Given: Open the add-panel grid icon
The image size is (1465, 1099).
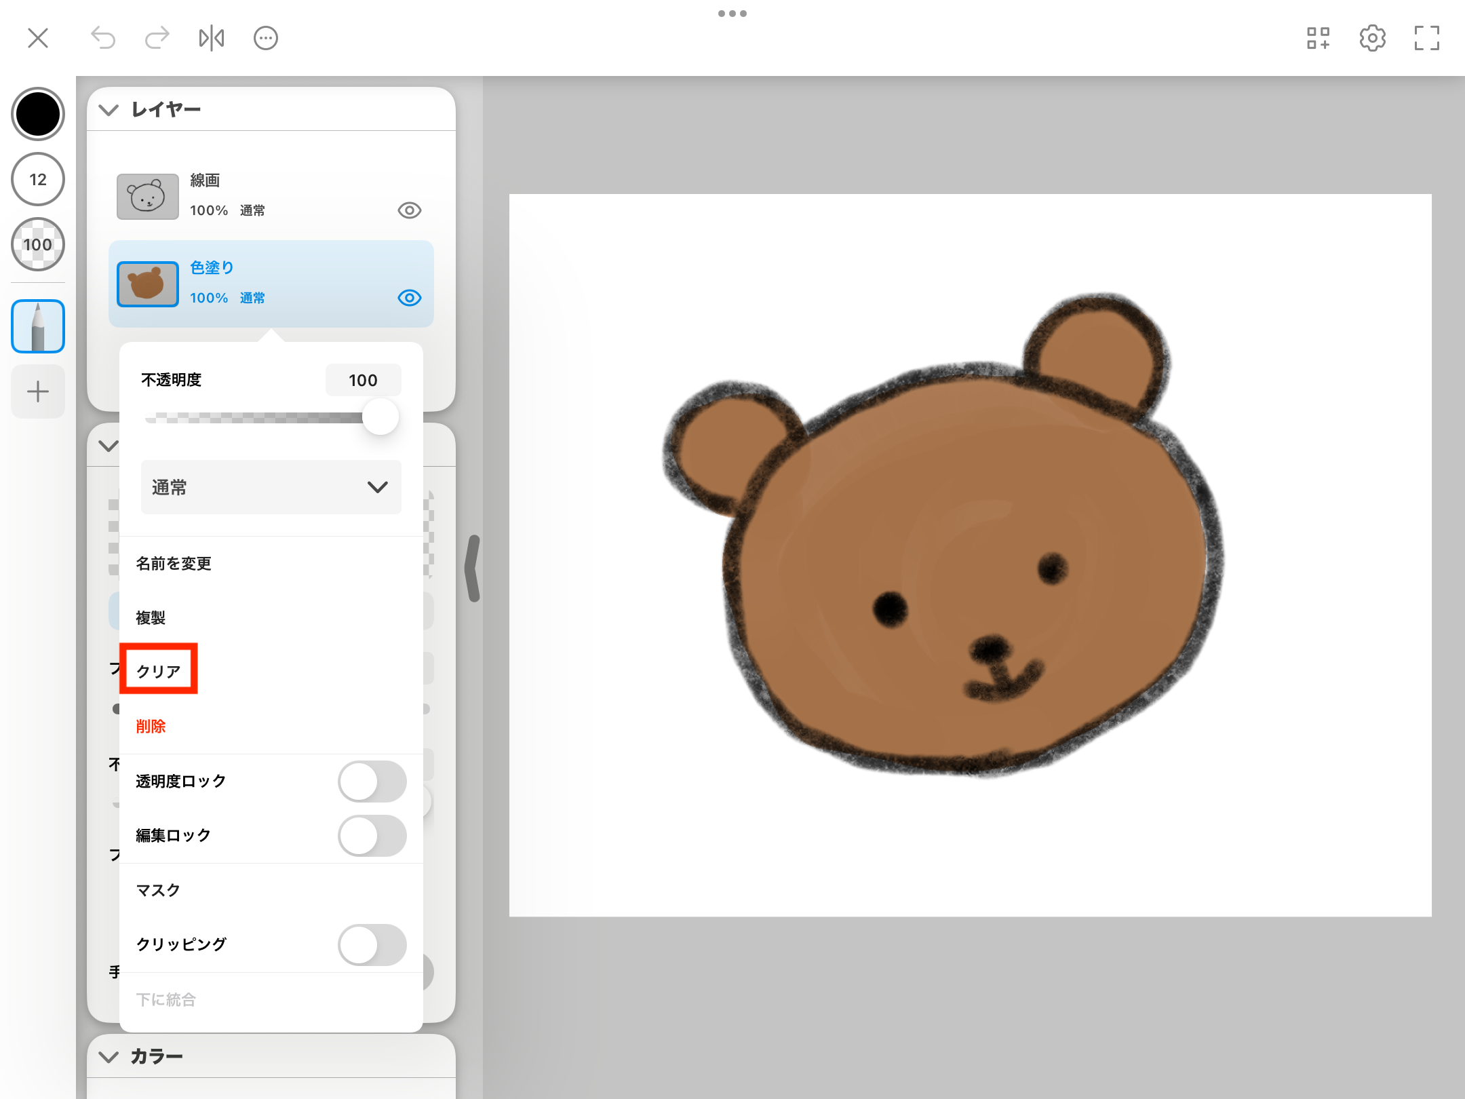Looking at the screenshot, I should 1318,38.
